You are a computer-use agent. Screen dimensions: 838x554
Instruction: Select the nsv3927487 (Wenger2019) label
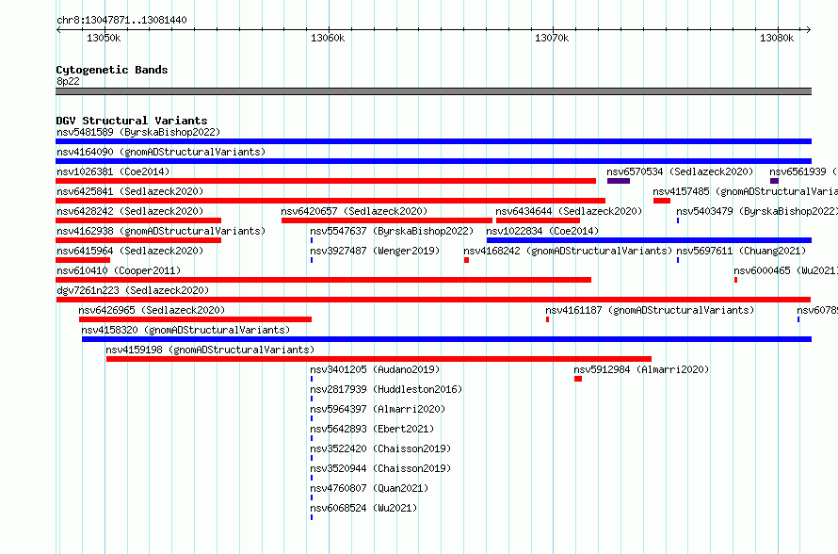pyautogui.click(x=375, y=251)
